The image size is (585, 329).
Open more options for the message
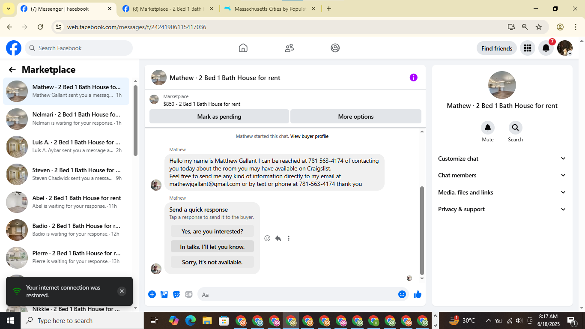coord(289,238)
